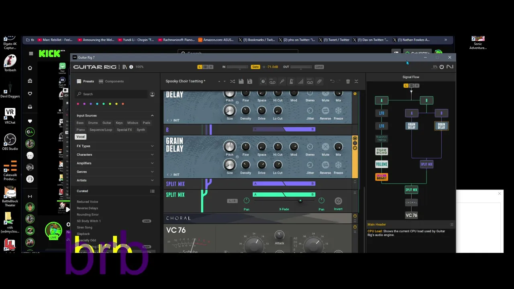Load the Siren Song preset
Screen dimensions: 514x289
(x=84, y=228)
